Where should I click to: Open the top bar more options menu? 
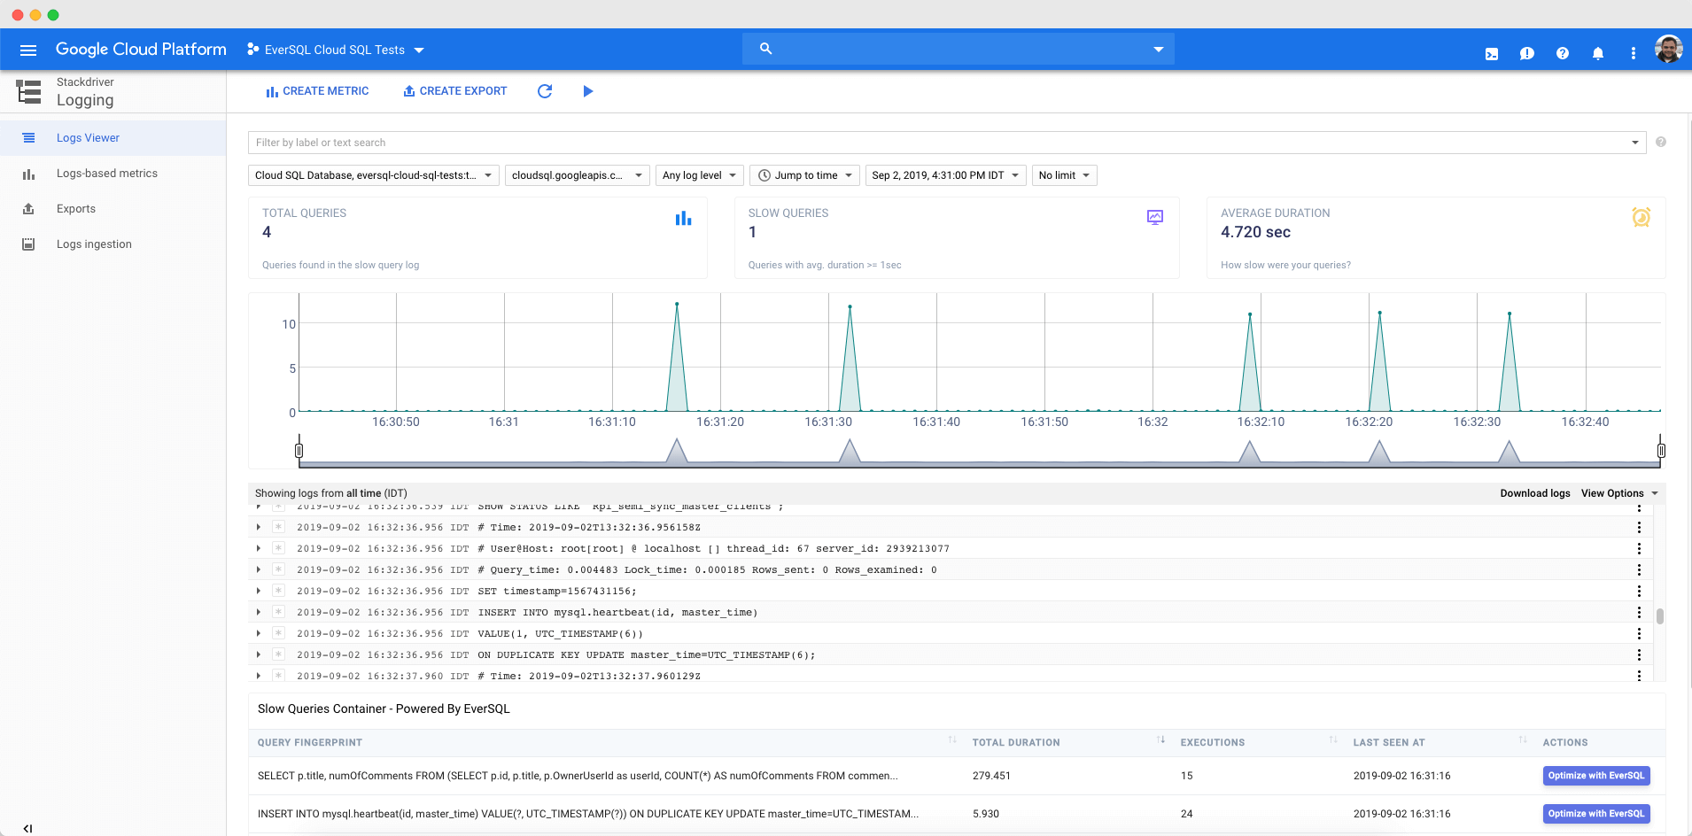click(x=1634, y=54)
